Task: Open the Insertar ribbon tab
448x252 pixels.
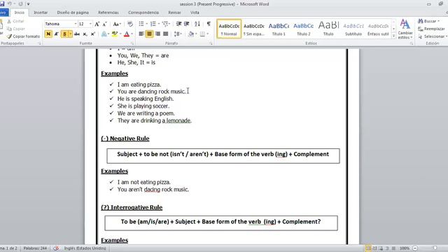Action: [41, 13]
